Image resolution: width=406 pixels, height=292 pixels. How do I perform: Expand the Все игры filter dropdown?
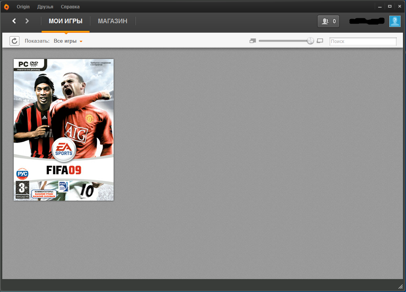point(68,41)
